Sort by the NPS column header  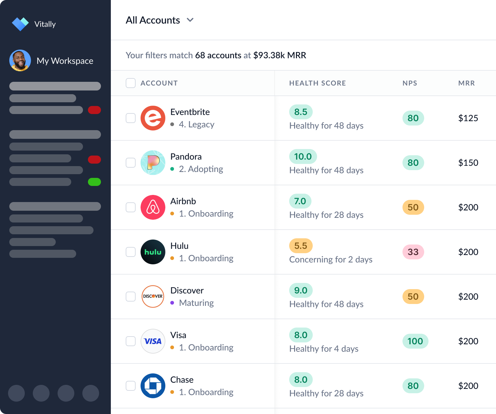[410, 83]
